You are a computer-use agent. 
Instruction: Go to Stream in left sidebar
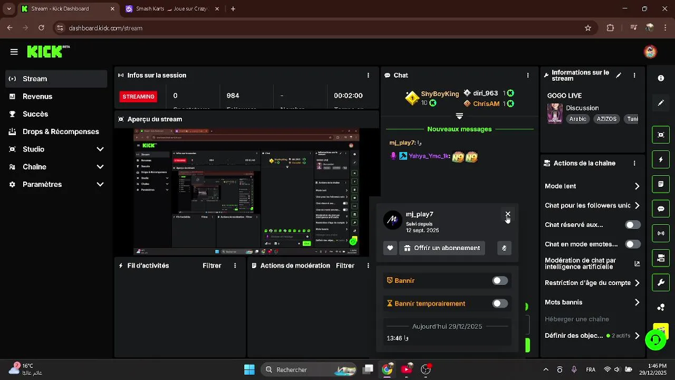pos(56,79)
